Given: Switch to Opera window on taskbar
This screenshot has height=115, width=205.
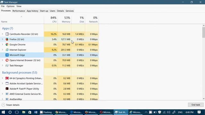Looking at the screenshot, I should click(106, 112).
